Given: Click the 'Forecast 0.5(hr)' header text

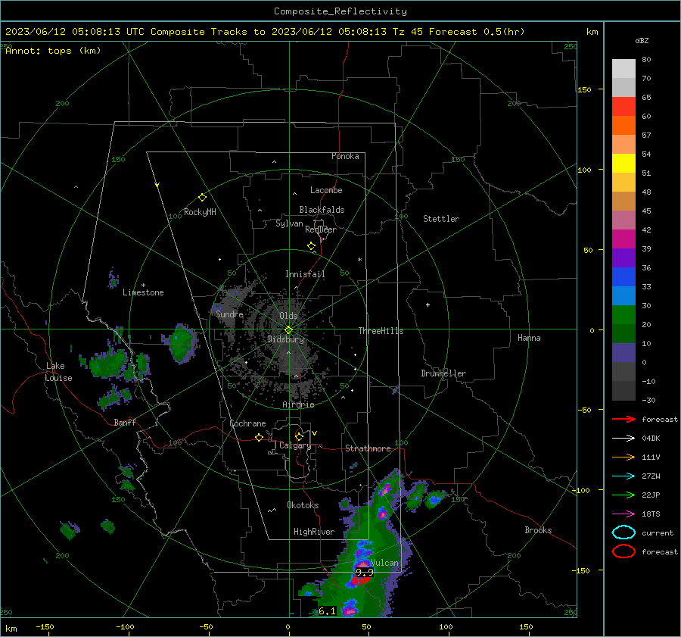Looking at the screenshot, I should 477,32.
